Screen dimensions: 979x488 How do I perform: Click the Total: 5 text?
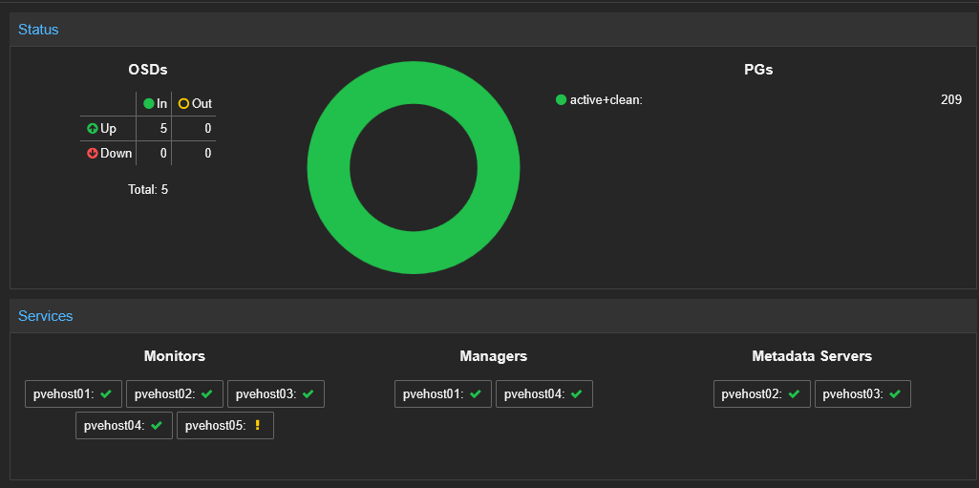[x=148, y=190]
